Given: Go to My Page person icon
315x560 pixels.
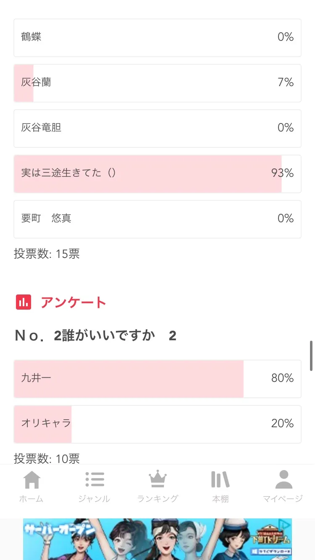Looking at the screenshot, I should pos(283,480).
